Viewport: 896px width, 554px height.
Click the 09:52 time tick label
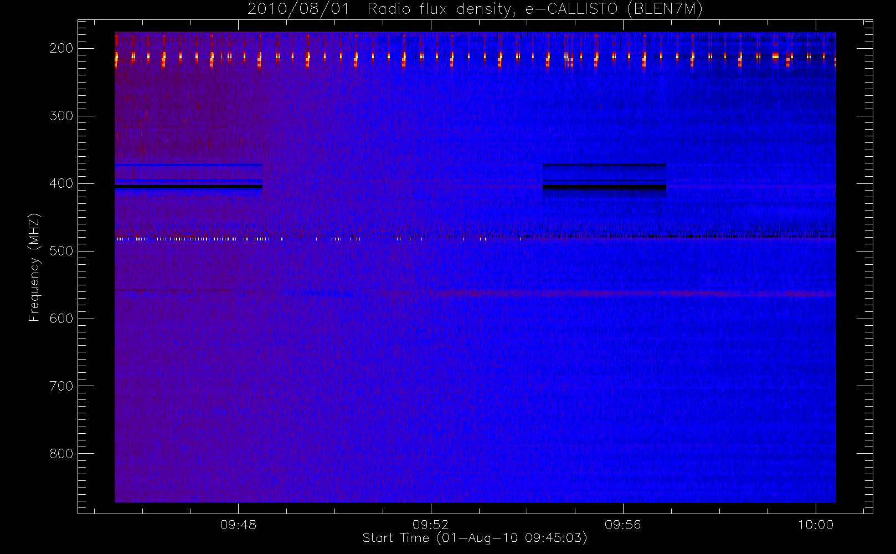tap(430, 525)
